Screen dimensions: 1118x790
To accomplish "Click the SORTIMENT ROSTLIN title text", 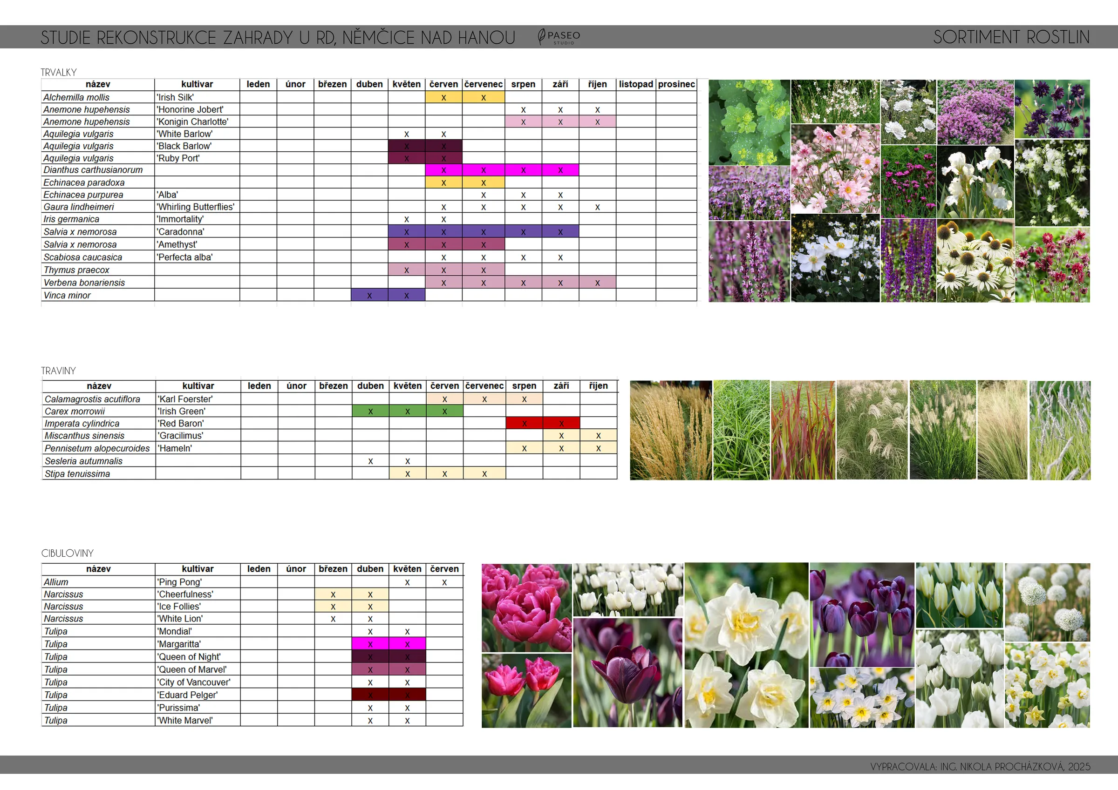I will point(1011,37).
